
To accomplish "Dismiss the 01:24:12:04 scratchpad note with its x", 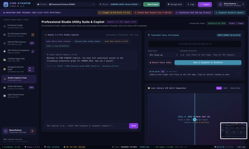I will pyautogui.click(x=238, y=73).
